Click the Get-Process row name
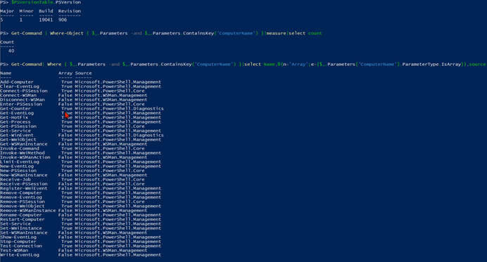The image size is (487, 262). tap(15, 122)
